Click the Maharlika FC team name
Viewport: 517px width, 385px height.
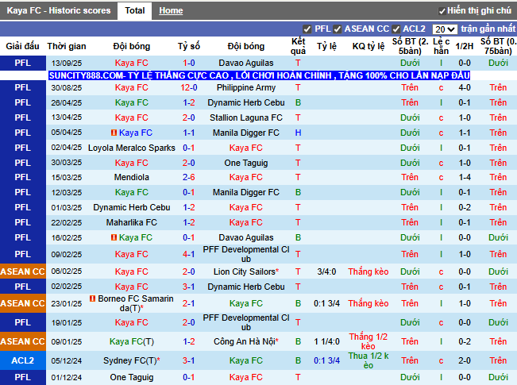pos(132,222)
